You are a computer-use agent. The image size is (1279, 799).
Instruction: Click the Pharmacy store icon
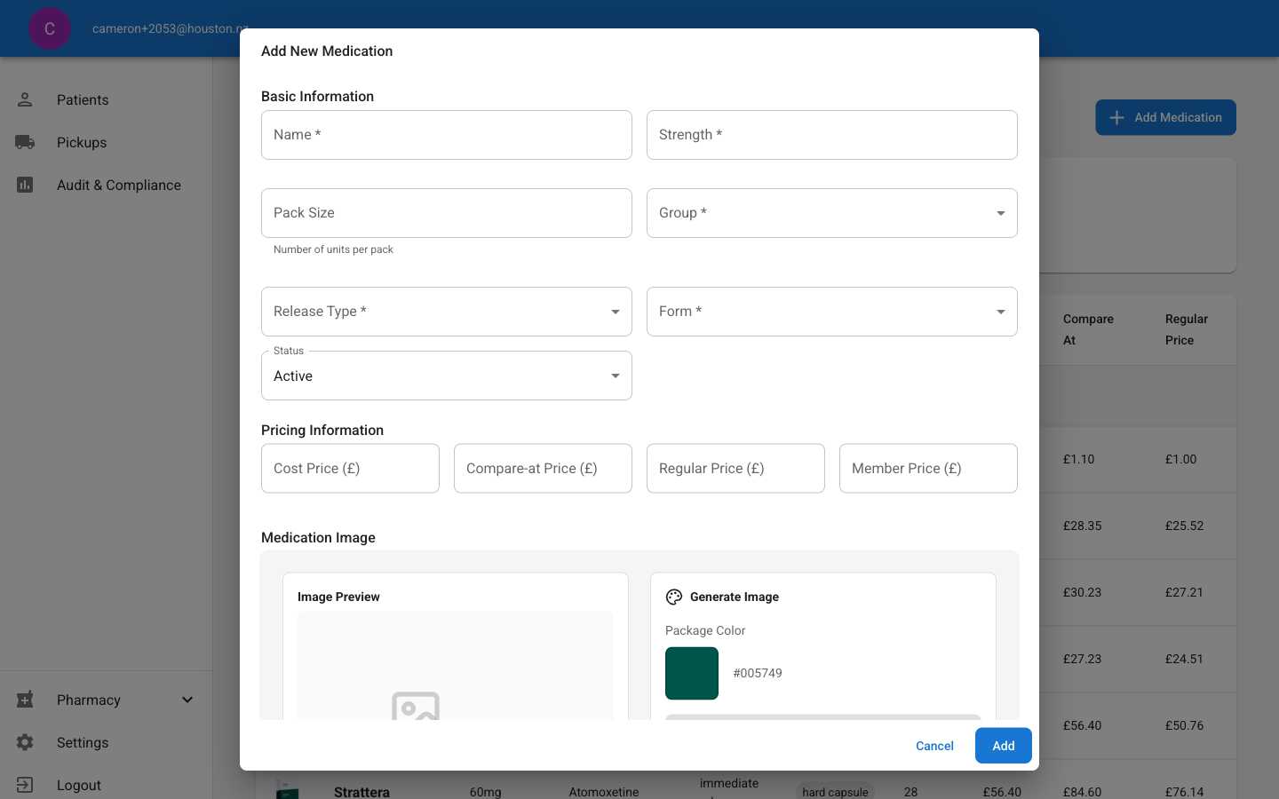point(25,700)
